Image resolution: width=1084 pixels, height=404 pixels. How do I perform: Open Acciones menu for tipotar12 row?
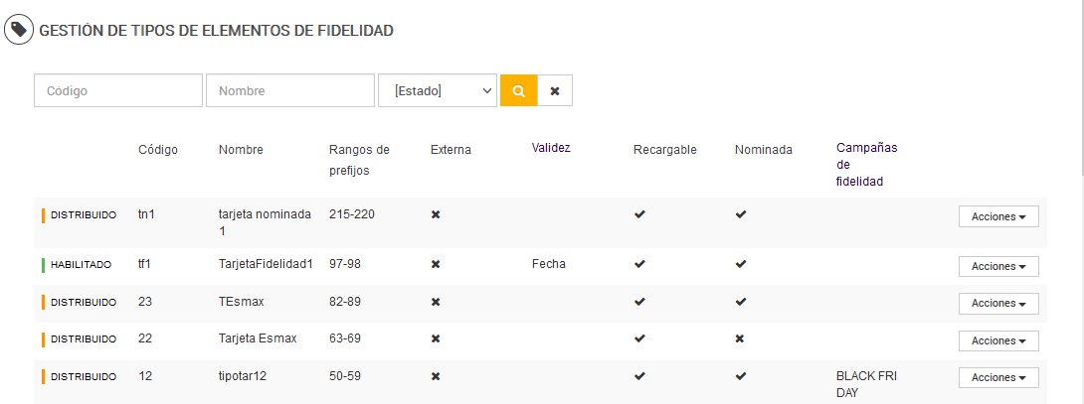coord(998,377)
